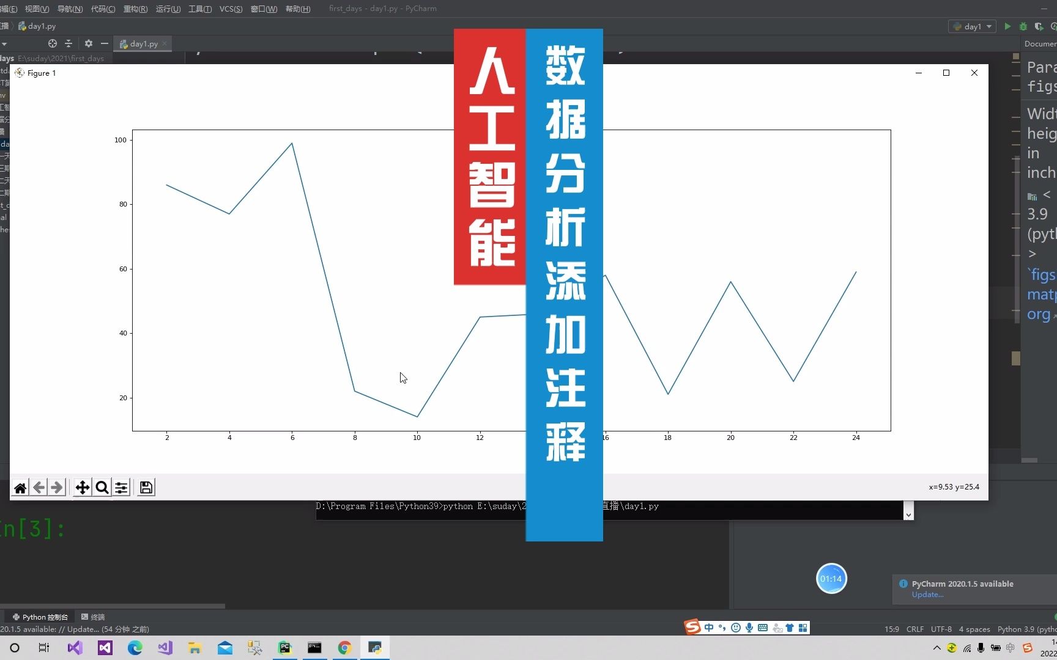
Task: Click the 01:14 timer circle
Action: pos(831,579)
